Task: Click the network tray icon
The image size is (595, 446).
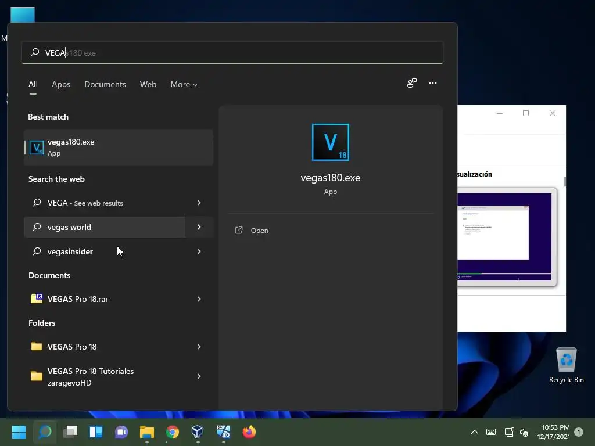Action: pos(509,432)
